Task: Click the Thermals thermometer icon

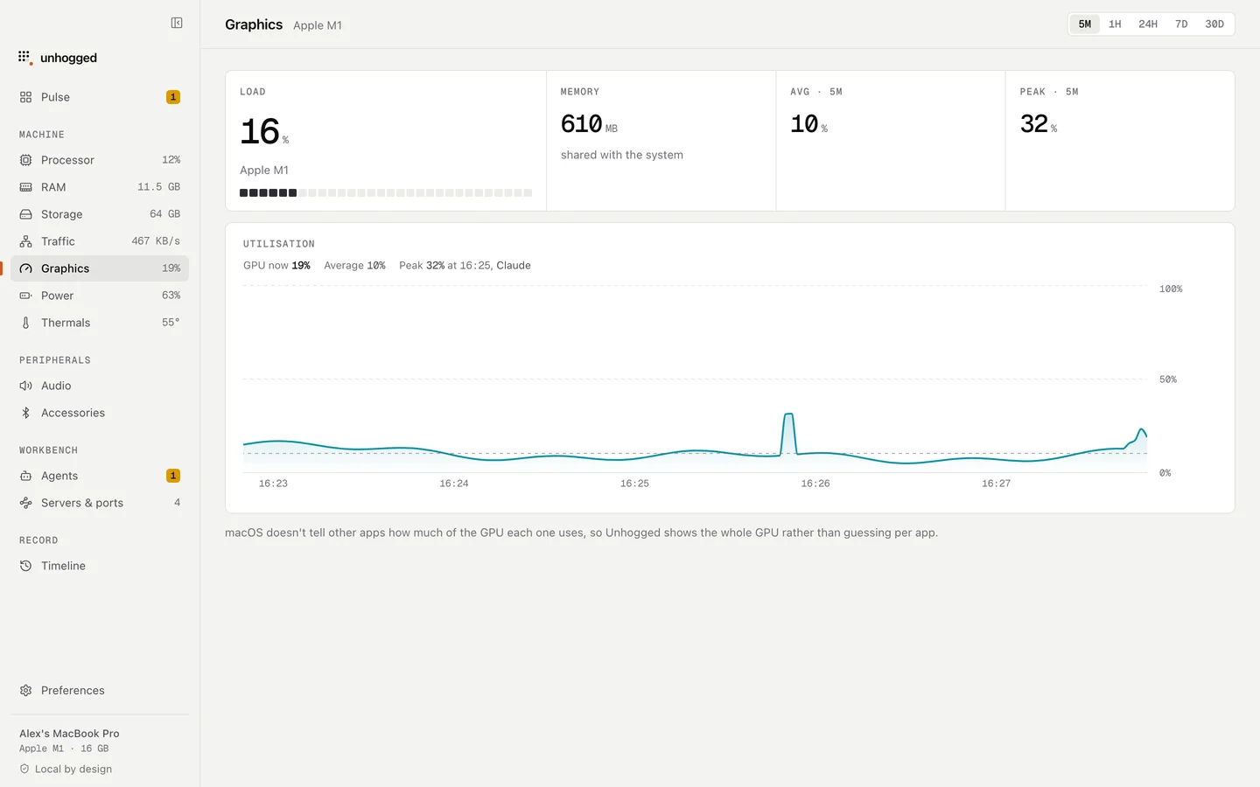Action: (25, 323)
